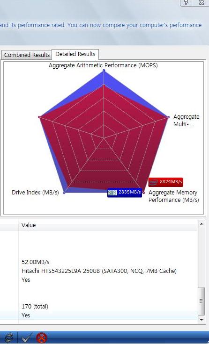Click the red circled X cancel icon
This screenshot has height=344, width=209.
[x=42, y=337]
